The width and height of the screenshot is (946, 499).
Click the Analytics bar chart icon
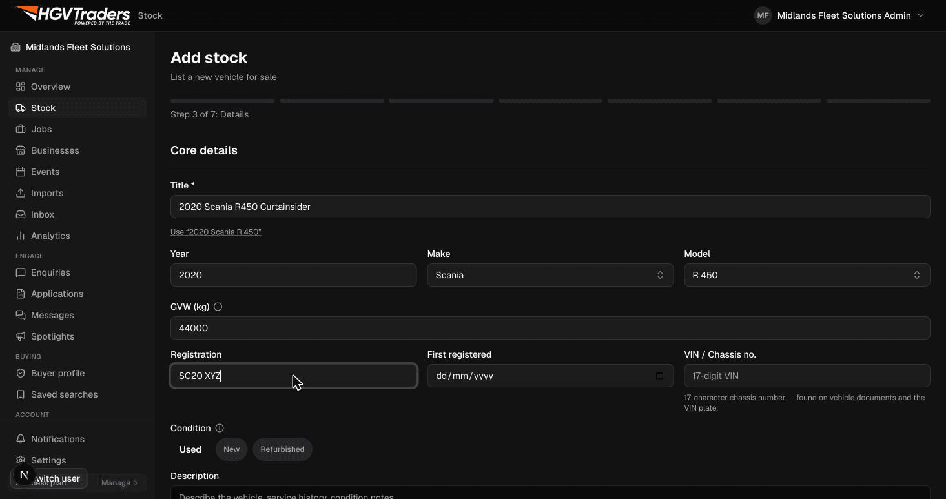pos(21,236)
